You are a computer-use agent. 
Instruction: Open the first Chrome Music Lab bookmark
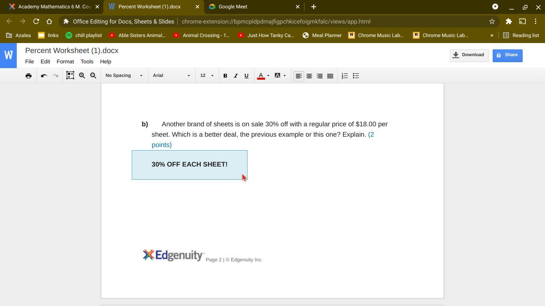pos(376,35)
